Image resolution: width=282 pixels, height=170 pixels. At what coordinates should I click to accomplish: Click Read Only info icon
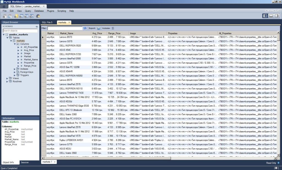pyautogui.click(x=278, y=163)
